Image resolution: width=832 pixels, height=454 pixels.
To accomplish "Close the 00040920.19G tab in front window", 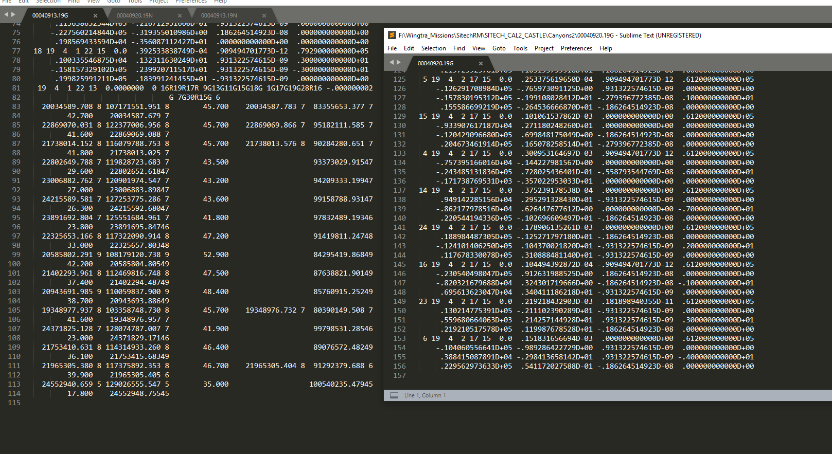I will (481, 63).
